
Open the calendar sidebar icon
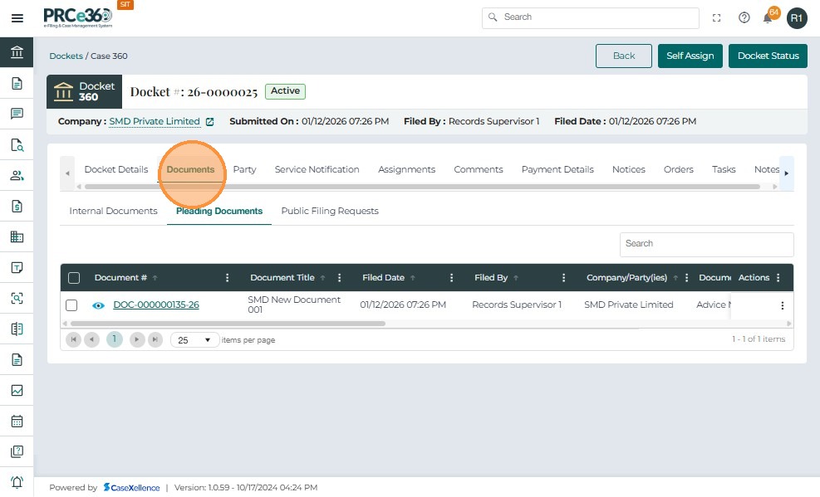pyautogui.click(x=17, y=421)
